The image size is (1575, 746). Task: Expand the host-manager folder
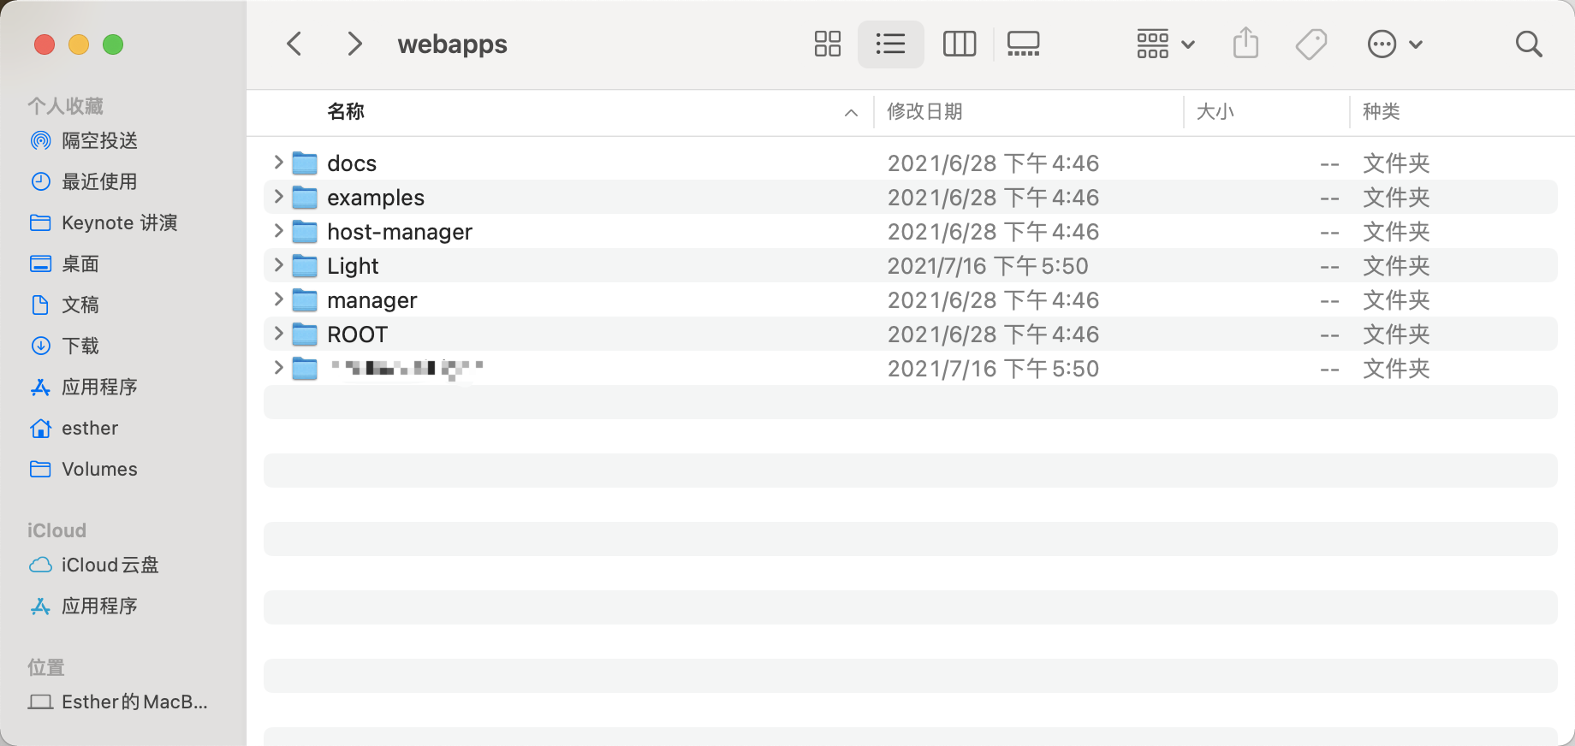pyautogui.click(x=278, y=230)
